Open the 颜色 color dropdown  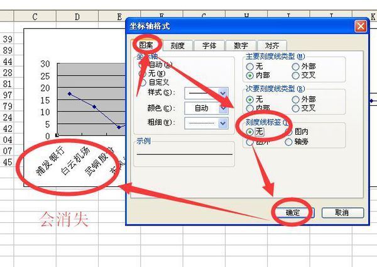[x=223, y=108]
